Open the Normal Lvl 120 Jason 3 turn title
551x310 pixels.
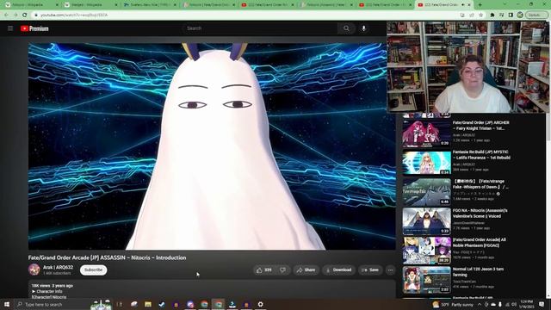pyautogui.click(x=478, y=272)
